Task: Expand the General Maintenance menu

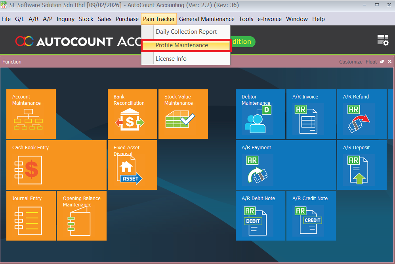Action: click(206, 19)
